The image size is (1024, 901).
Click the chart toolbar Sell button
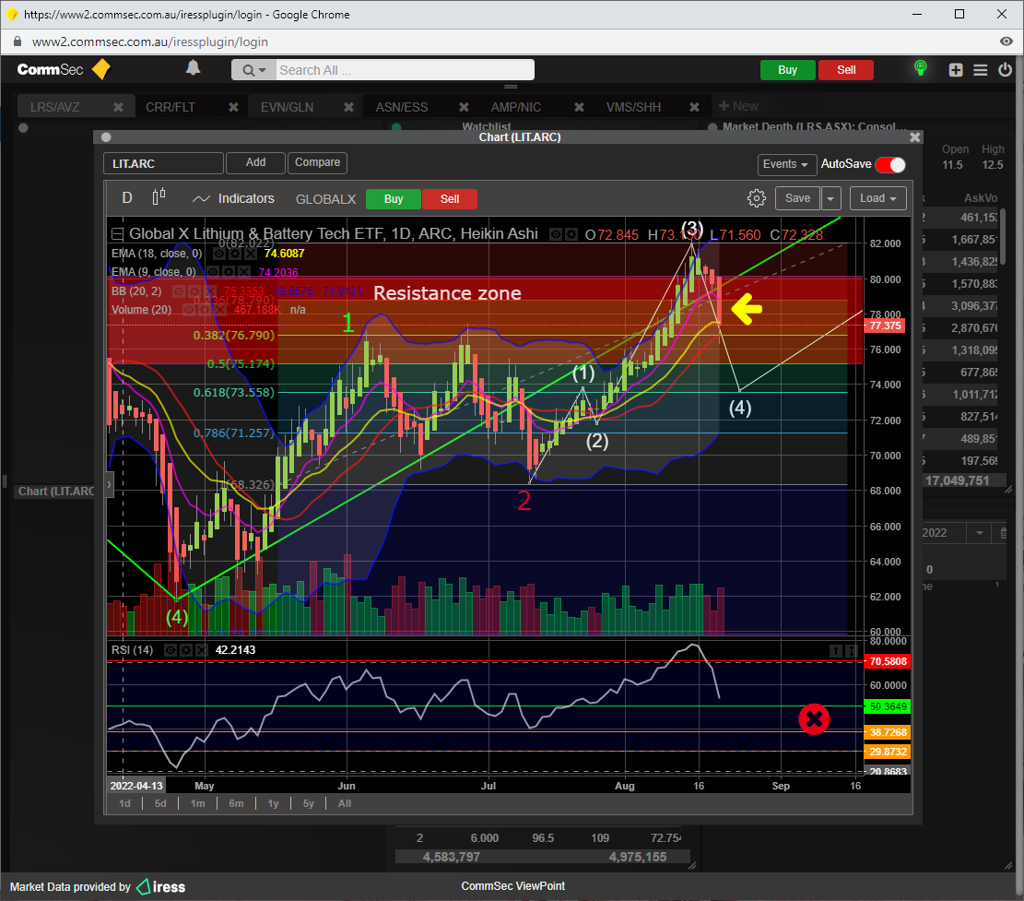(x=450, y=198)
